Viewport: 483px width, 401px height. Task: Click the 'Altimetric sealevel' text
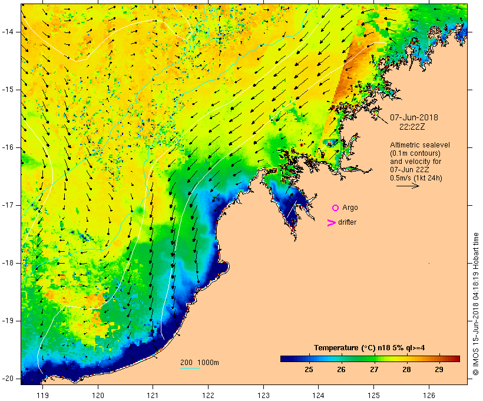(x=420, y=145)
